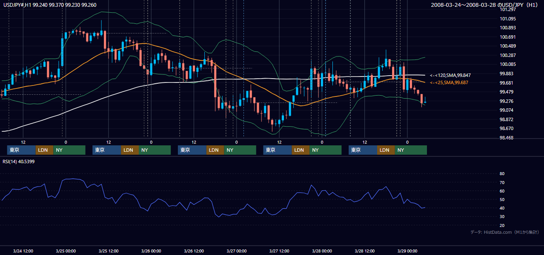Click the 100.287 price axis value
Screen dimensions: 544x255
[x=509, y=55]
